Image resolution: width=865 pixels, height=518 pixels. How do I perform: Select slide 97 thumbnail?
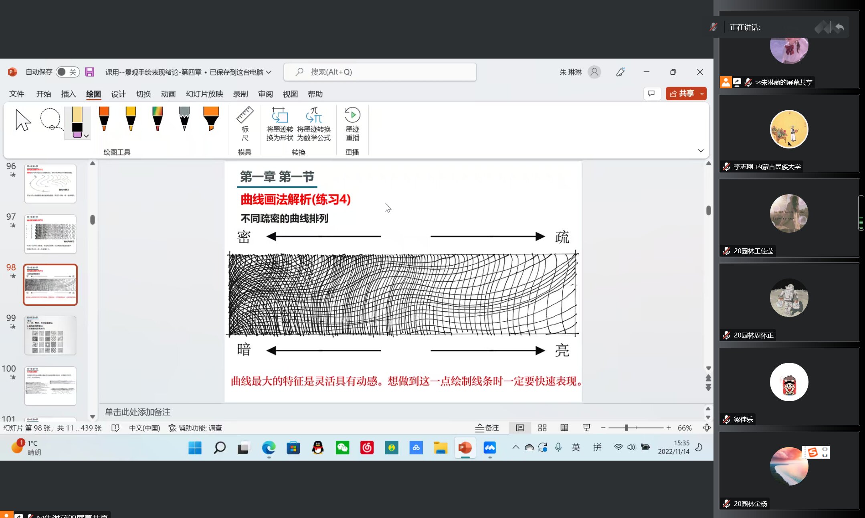[x=50, y=234]
